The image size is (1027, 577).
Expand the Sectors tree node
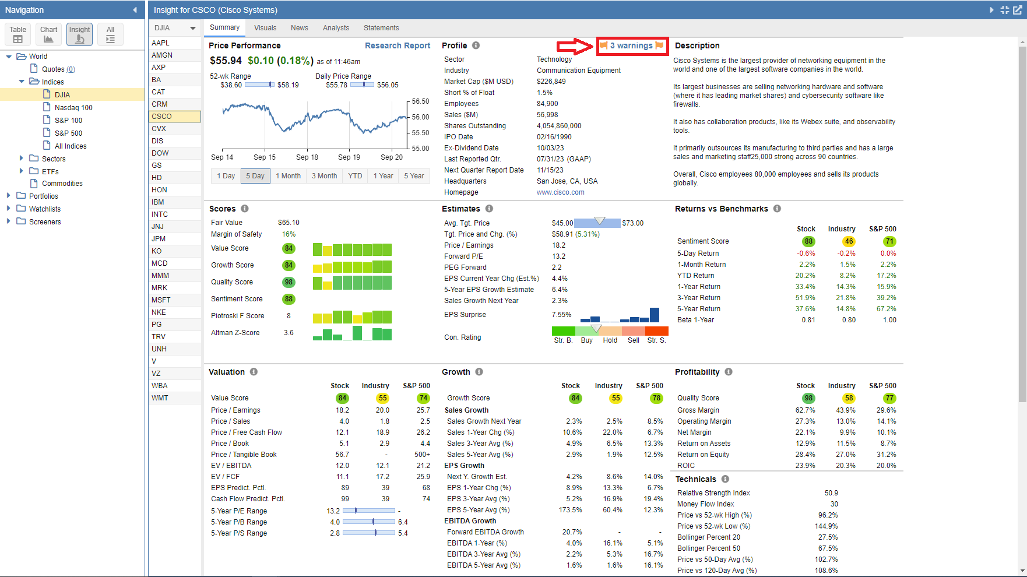[22, 158]
